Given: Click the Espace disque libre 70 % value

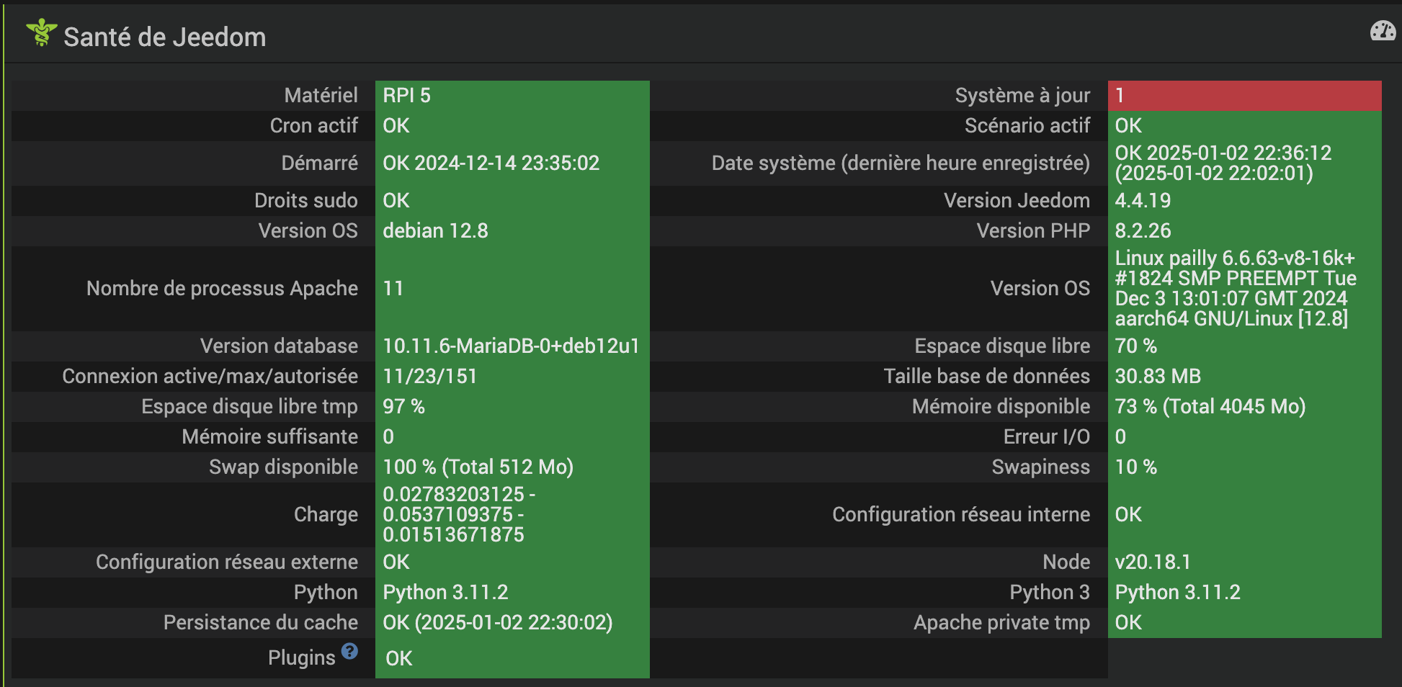Looking at the screenshot, I should click(x=1135, y=346).
